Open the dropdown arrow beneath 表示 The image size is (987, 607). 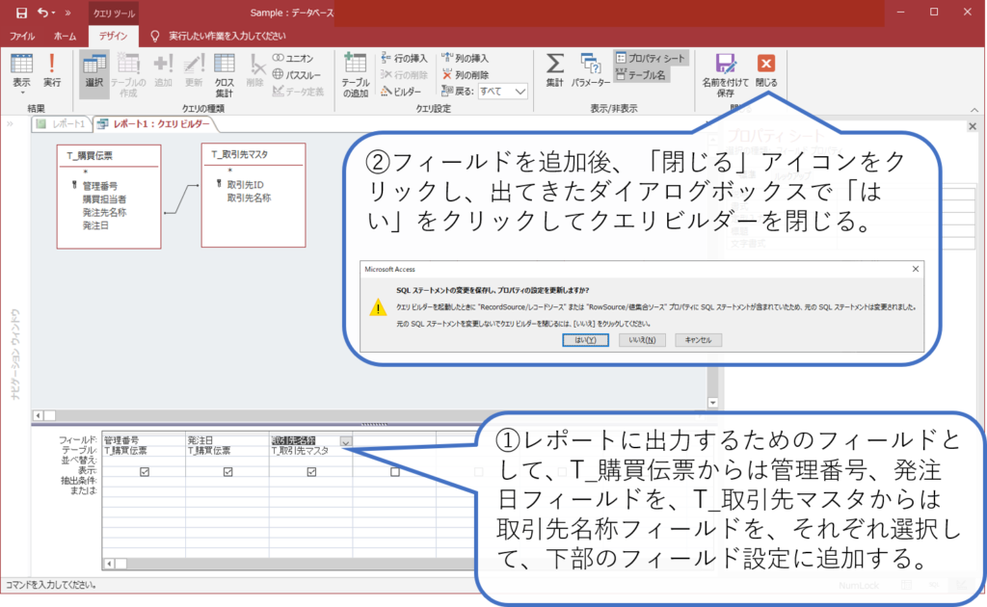21,93
